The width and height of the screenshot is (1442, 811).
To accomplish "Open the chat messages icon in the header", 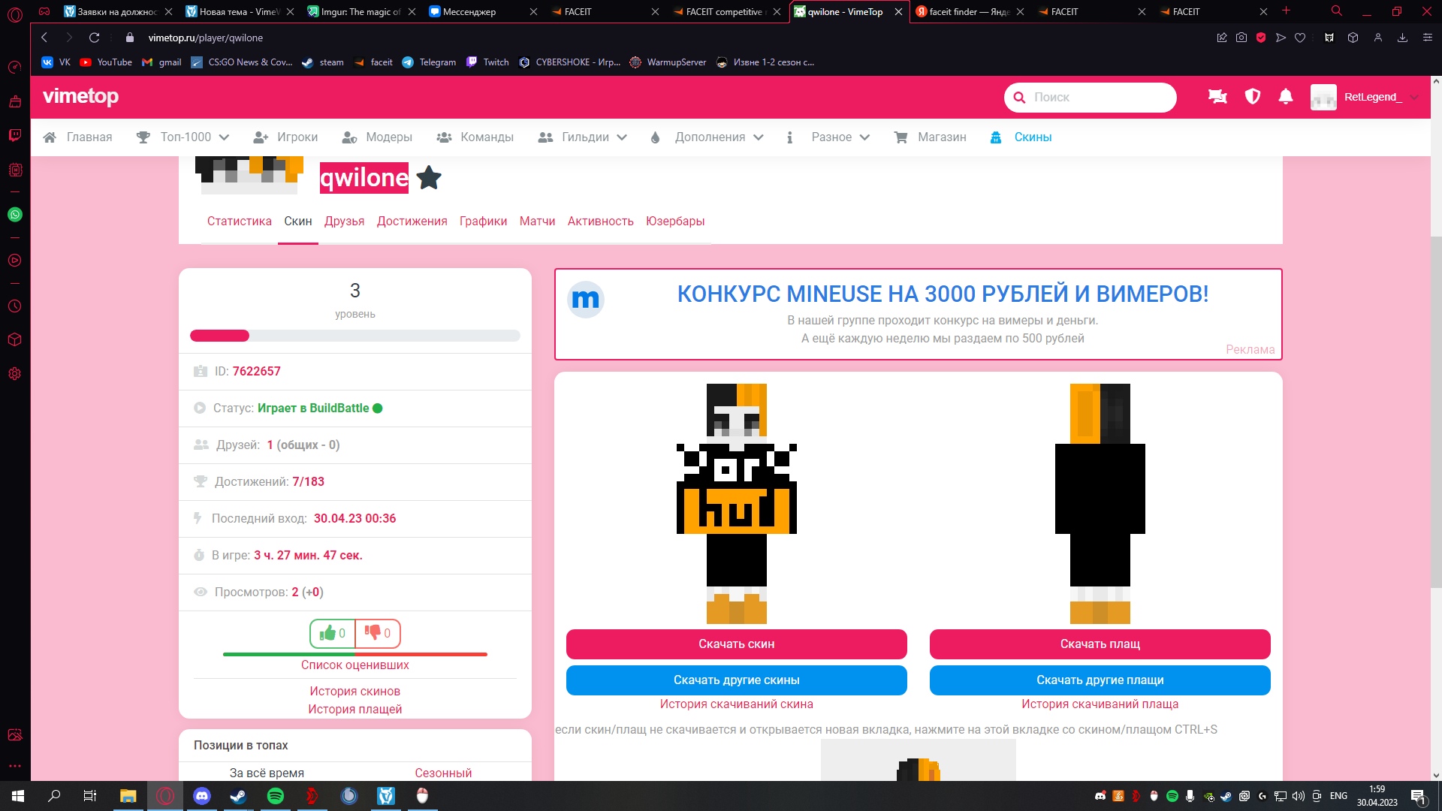I will (x=1217, y=97).
